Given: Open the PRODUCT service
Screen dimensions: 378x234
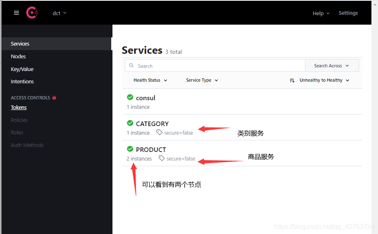Looking at the screenshot, I should pos(151,149).
